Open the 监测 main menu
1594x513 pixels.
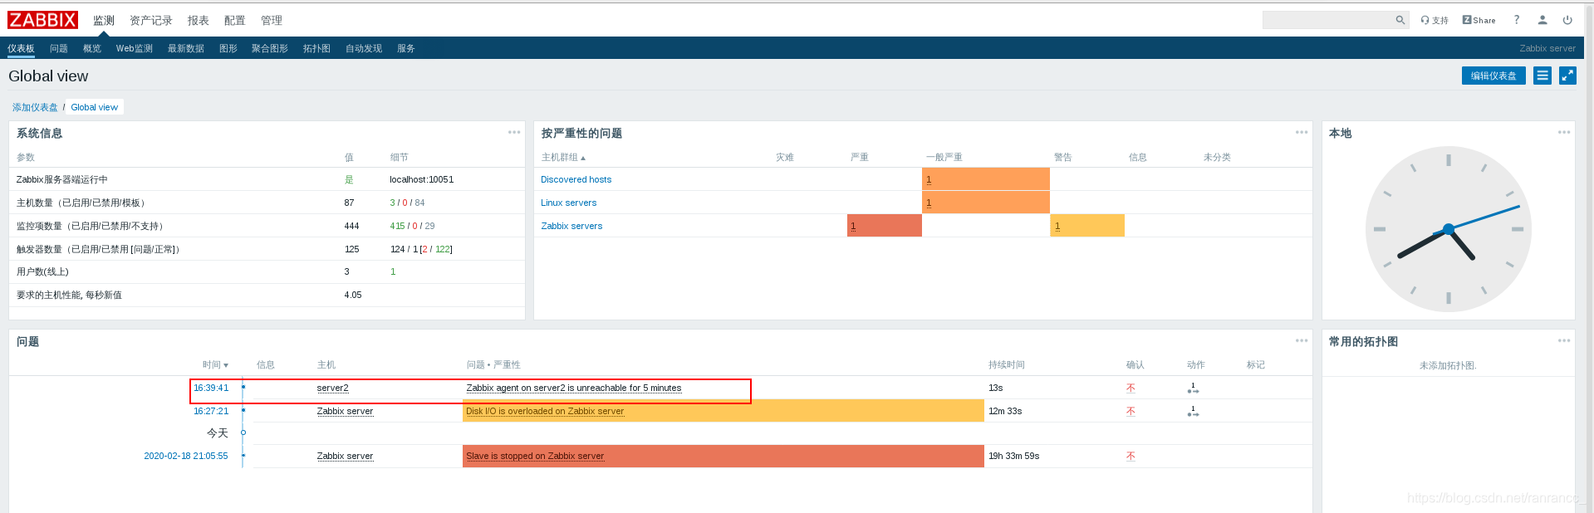(104, 21)
